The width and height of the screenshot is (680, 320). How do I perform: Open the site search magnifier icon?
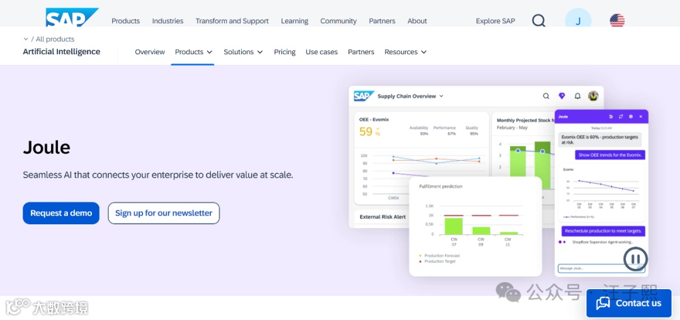tap(538, 20)
